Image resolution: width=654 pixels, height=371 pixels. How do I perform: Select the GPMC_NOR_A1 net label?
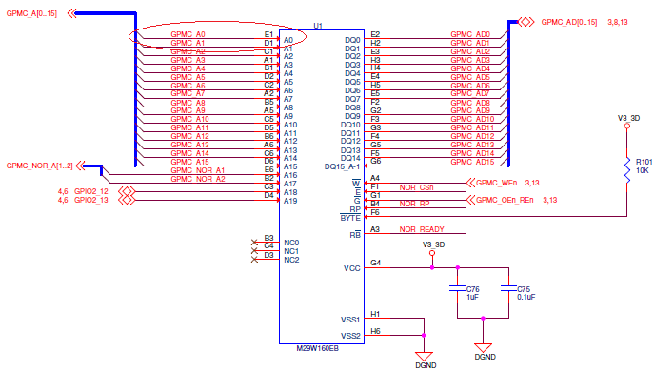tap(198, 170)
